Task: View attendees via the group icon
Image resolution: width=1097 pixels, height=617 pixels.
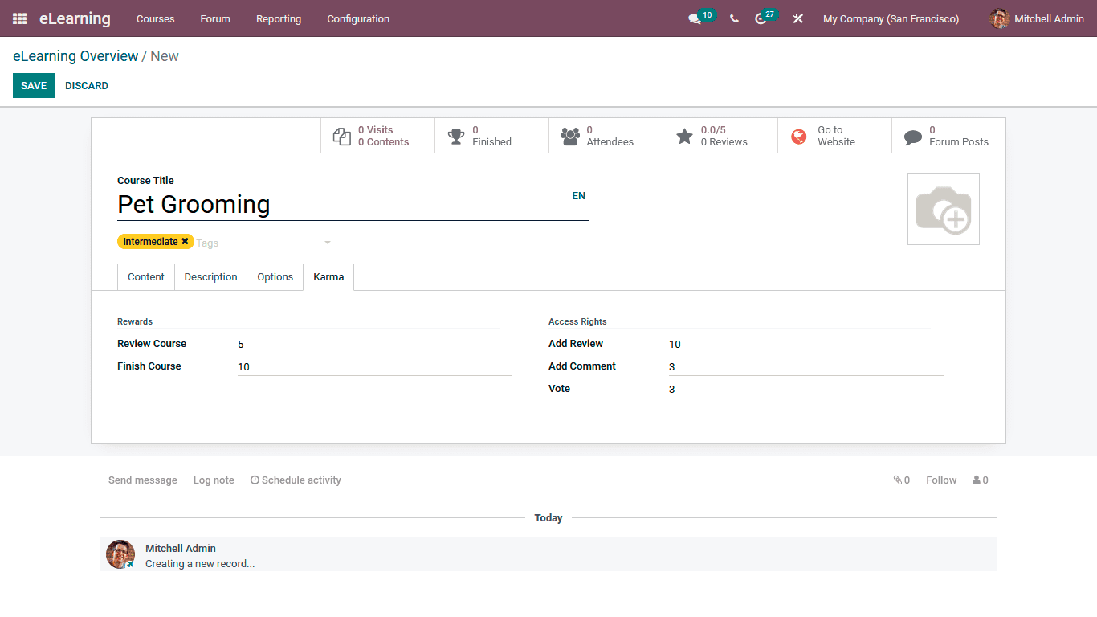Action: click(x=570, y=135)
